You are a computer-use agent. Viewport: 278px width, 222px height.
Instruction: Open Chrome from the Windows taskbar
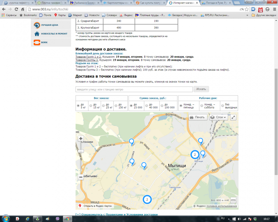pos(67,218)
